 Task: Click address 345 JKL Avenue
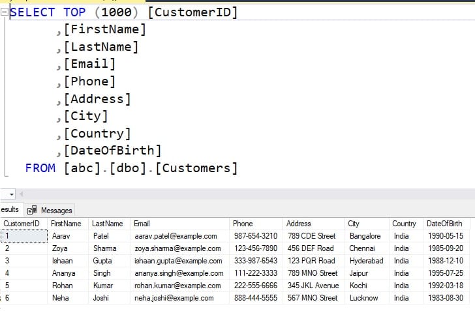pyautogui.click(x=313, y=286)
